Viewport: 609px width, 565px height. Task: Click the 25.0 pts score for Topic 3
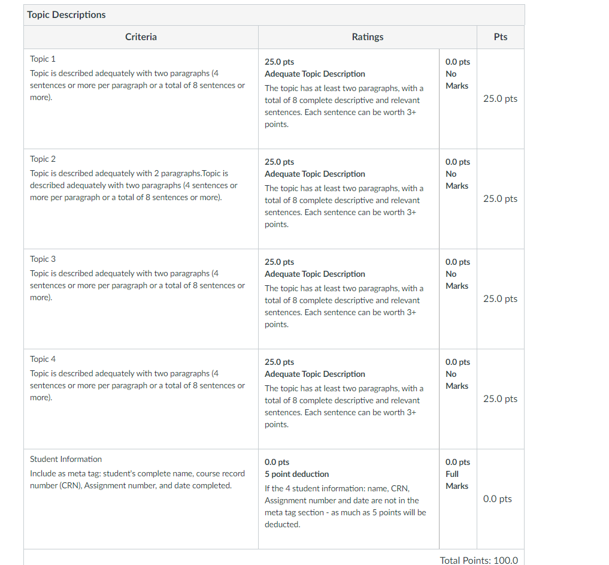[x=500, y=299]
